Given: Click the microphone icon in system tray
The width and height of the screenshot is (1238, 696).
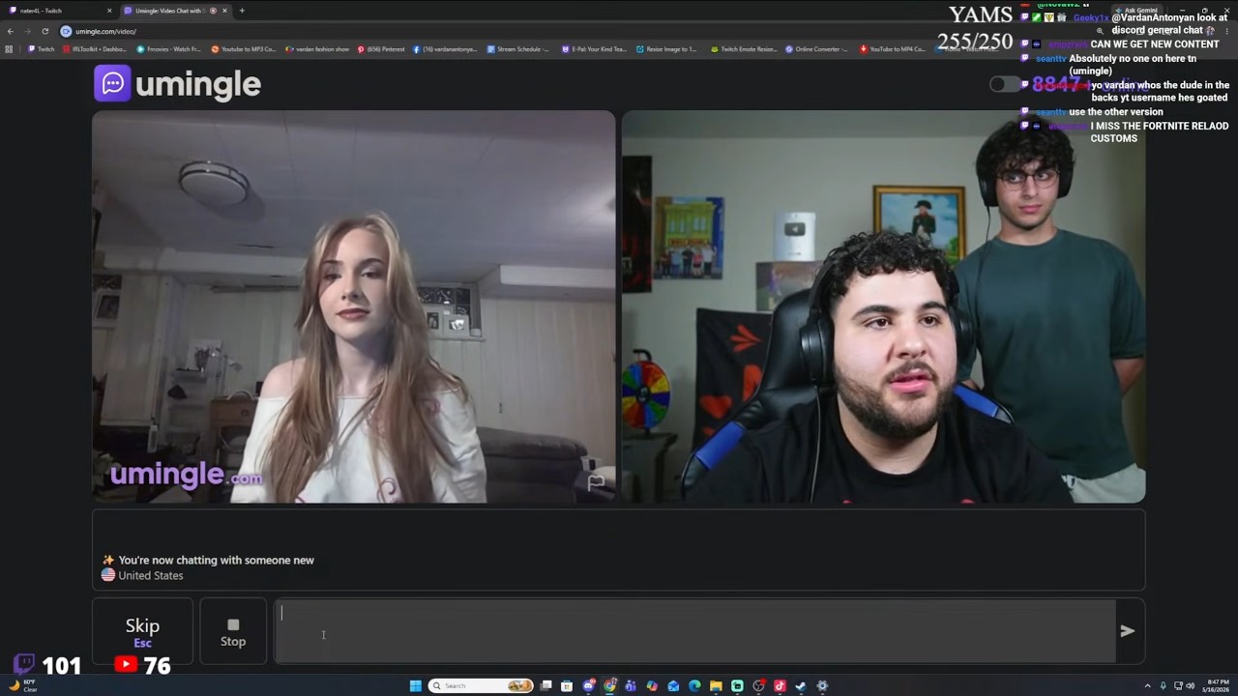Looking at the screenshot, I should (x=1164, y=685).
